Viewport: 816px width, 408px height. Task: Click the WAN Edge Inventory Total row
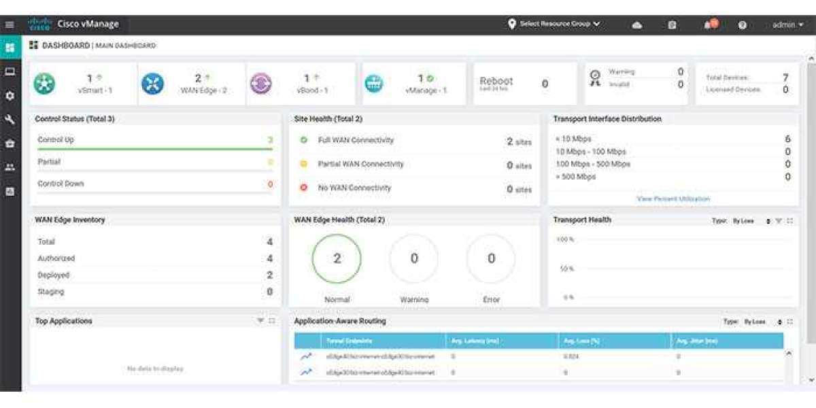155,241
